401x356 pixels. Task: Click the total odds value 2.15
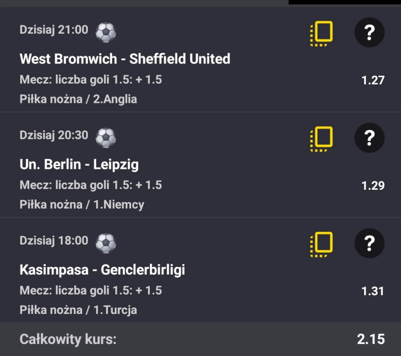tap(371, 339)
